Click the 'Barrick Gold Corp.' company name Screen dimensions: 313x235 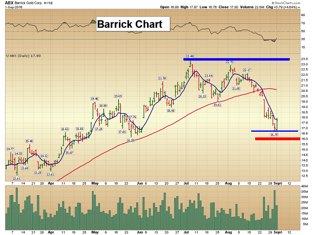(x=29, y=3)
